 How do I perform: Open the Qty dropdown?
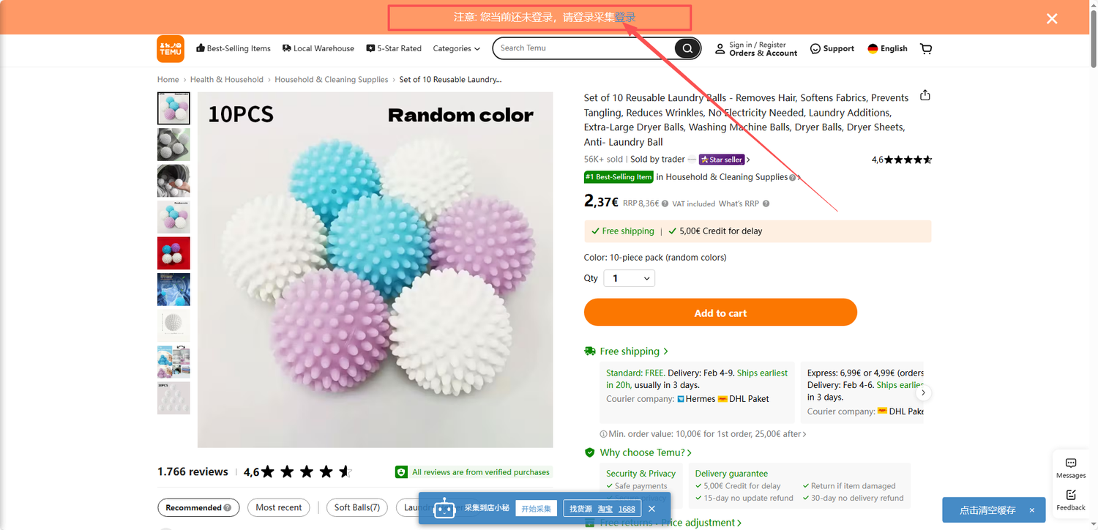(629, 278)
